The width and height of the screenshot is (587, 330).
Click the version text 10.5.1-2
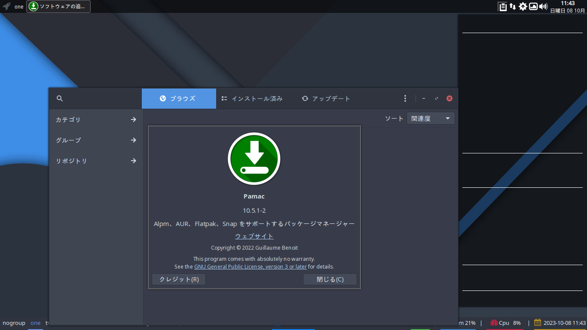(254, 211)
